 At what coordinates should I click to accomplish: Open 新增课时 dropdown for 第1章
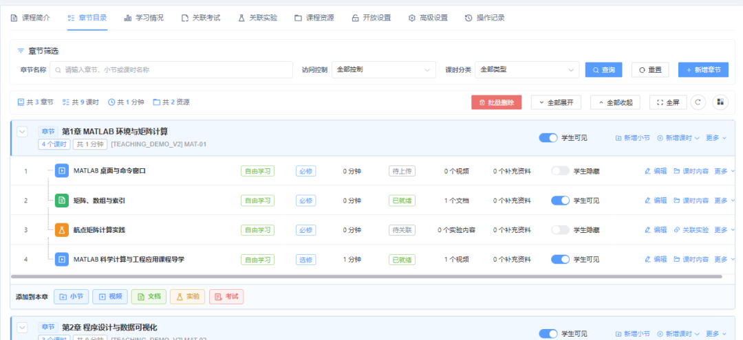point(678,138)
